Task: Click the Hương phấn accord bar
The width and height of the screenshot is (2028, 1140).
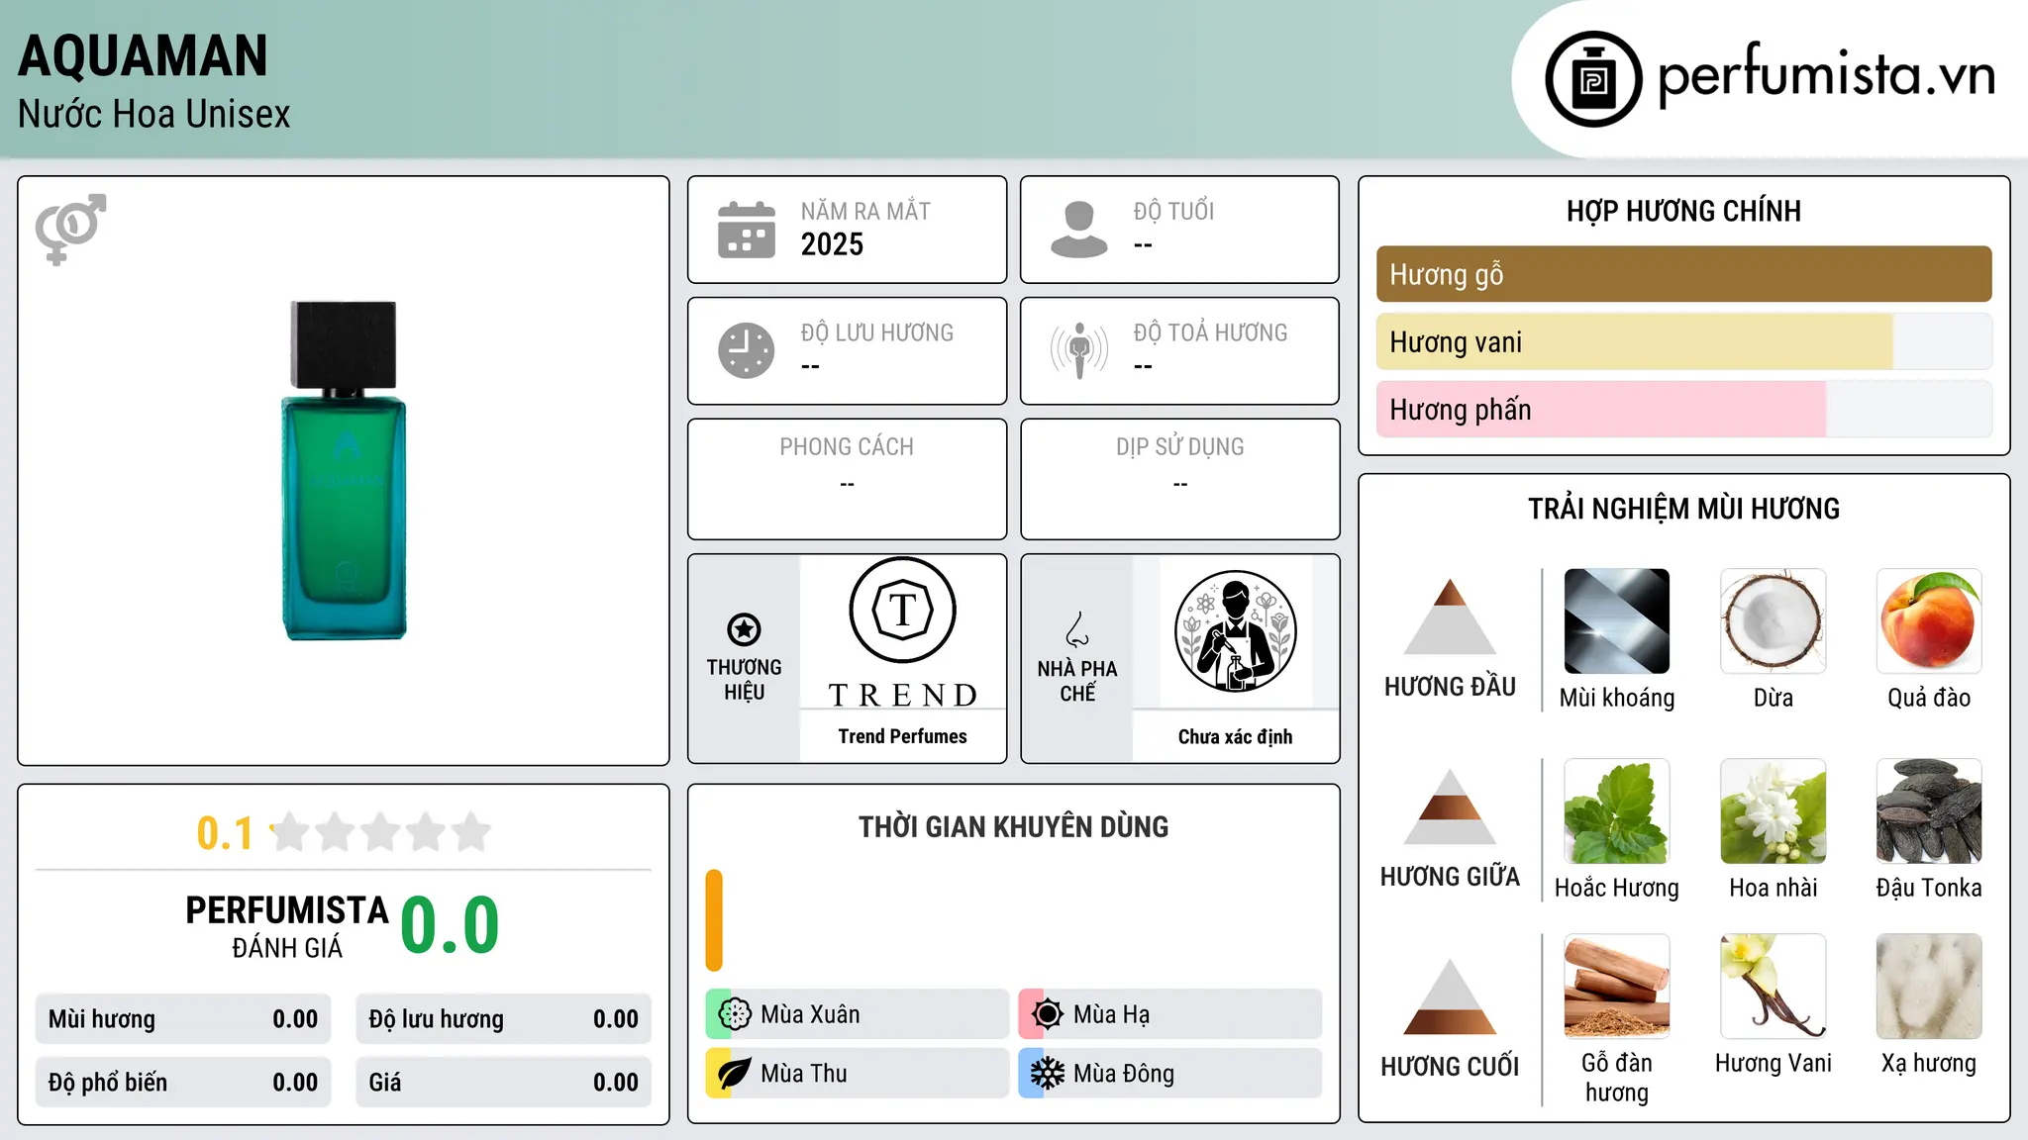Action: click(x=1683, y=409)
